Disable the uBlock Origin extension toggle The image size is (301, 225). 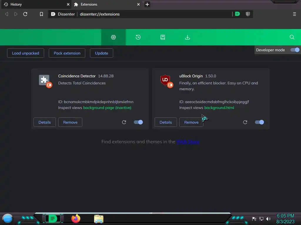pos(259,122)
